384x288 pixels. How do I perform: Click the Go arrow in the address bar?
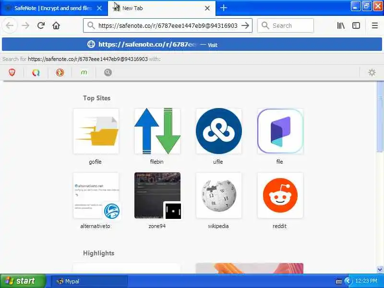coord(245,25)
